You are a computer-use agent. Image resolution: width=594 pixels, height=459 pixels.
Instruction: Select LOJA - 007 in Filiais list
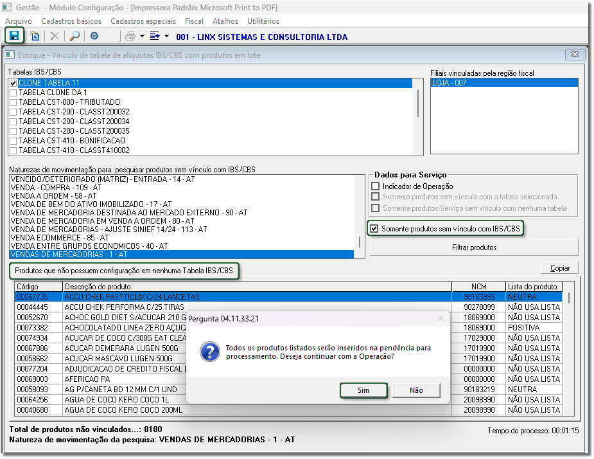[x=504, y=83]
